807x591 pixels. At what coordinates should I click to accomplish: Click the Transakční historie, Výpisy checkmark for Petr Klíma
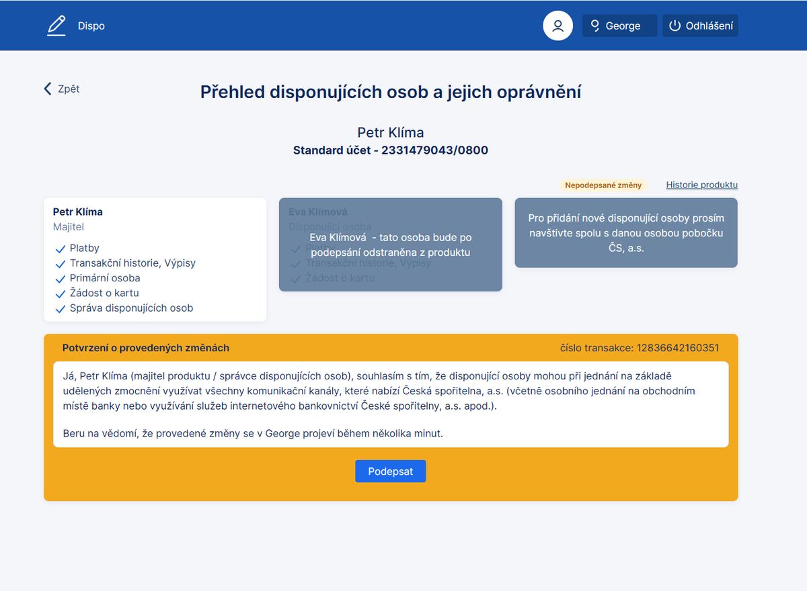point(61,263)
